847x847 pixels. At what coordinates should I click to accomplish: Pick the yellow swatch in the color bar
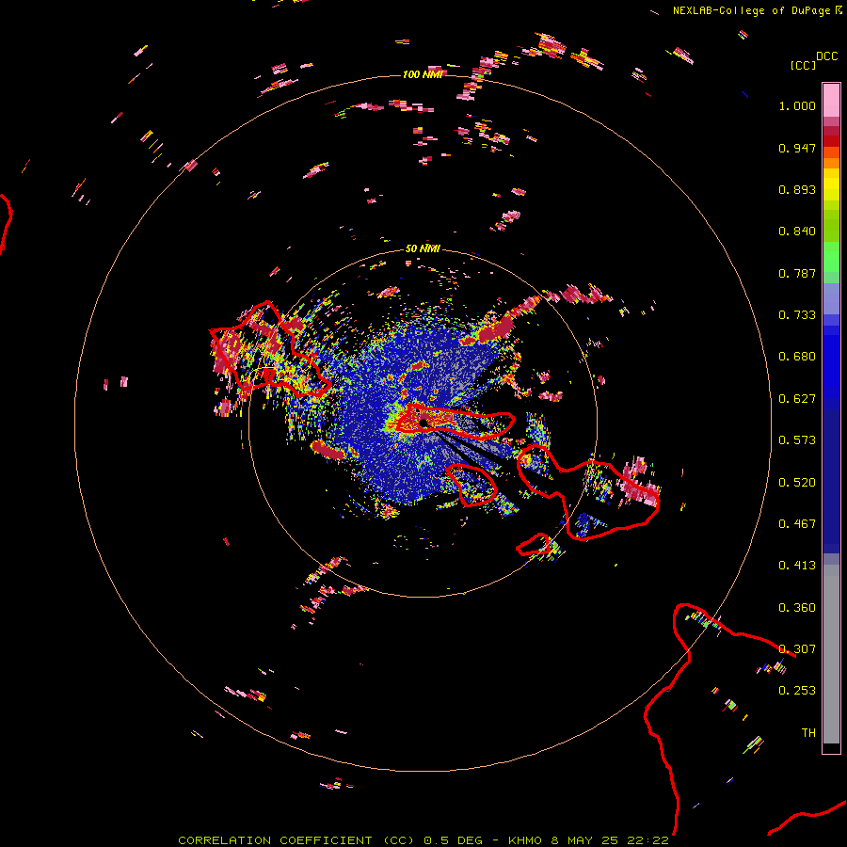(831, 184)
